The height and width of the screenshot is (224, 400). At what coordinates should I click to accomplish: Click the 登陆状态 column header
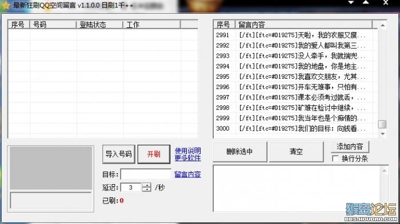pyautogui.click(x=99, y=25)
